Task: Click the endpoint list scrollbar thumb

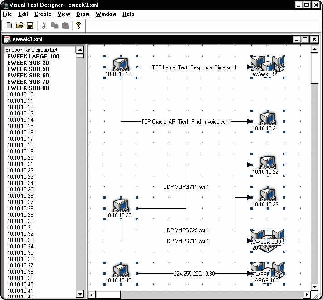Action: point(80,56)
